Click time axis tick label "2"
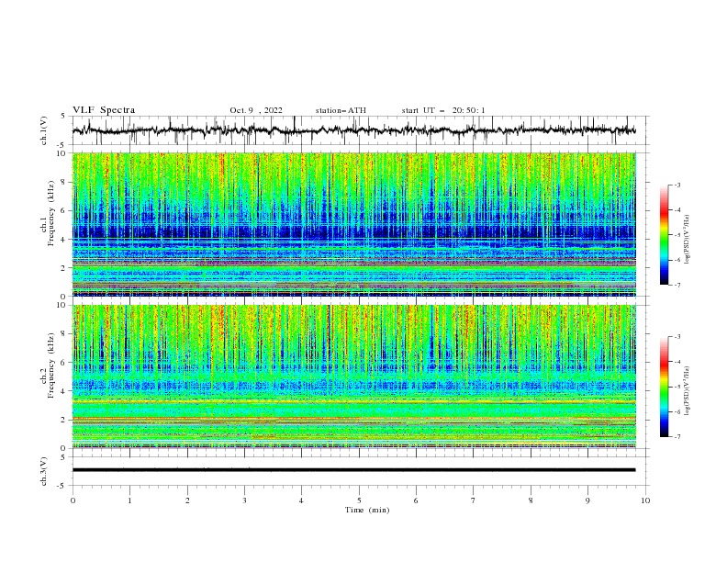Viewport: 727px width, 562px height. click(x=187, y=500)
